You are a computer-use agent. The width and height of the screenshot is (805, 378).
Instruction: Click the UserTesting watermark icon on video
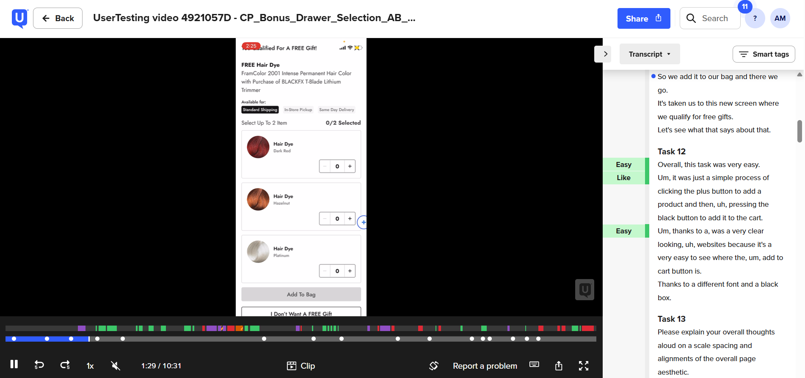584,290
